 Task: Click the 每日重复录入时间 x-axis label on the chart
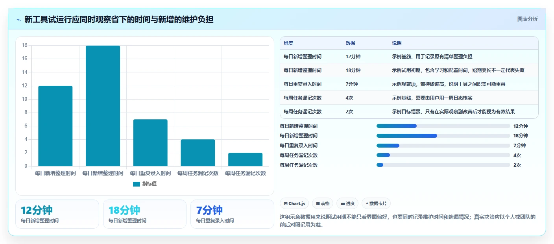150,173
